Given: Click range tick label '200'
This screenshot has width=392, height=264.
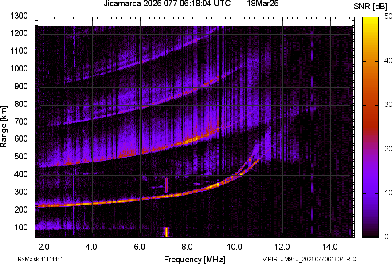Looking at the screenshot, I should coord(21,209).
